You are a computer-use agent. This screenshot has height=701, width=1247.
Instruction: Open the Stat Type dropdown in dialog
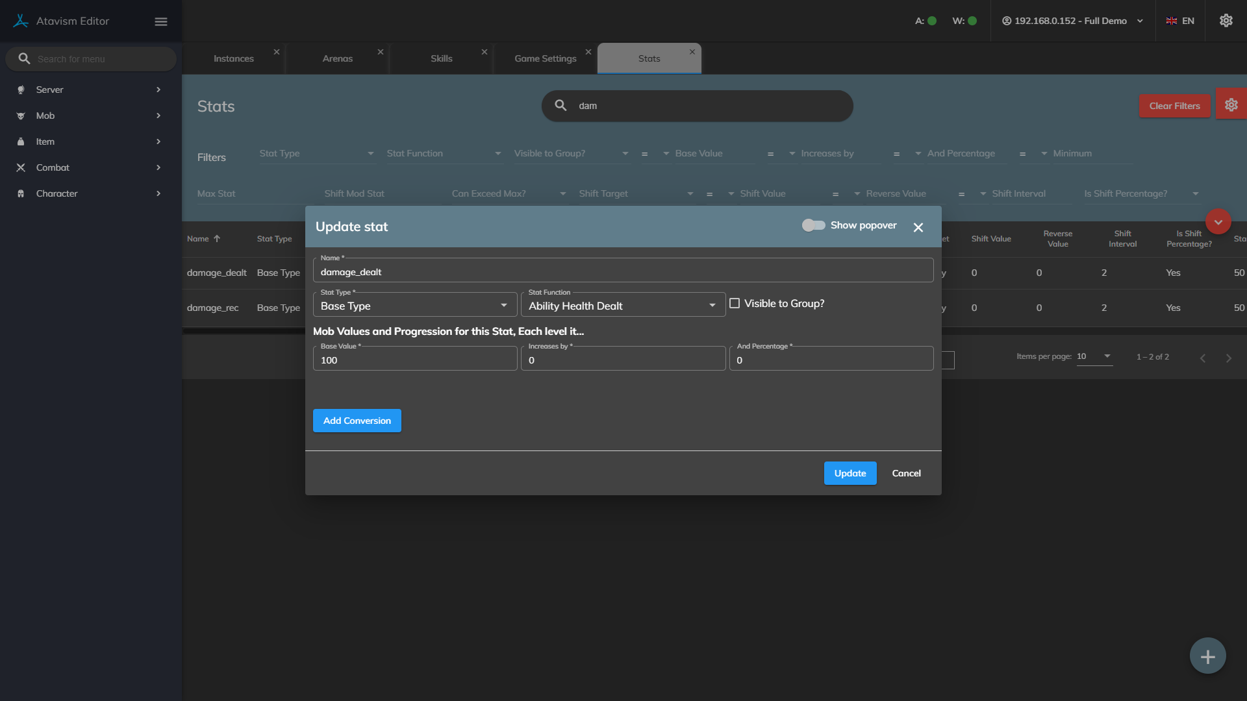(414, 305)
